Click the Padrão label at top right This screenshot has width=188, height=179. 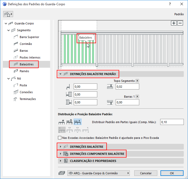(x=179, y=14)
